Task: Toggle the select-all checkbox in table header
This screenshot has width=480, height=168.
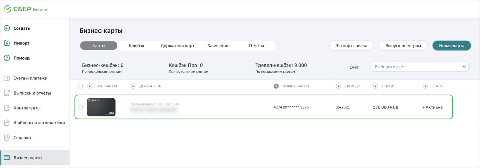Action: coord(80,86)
